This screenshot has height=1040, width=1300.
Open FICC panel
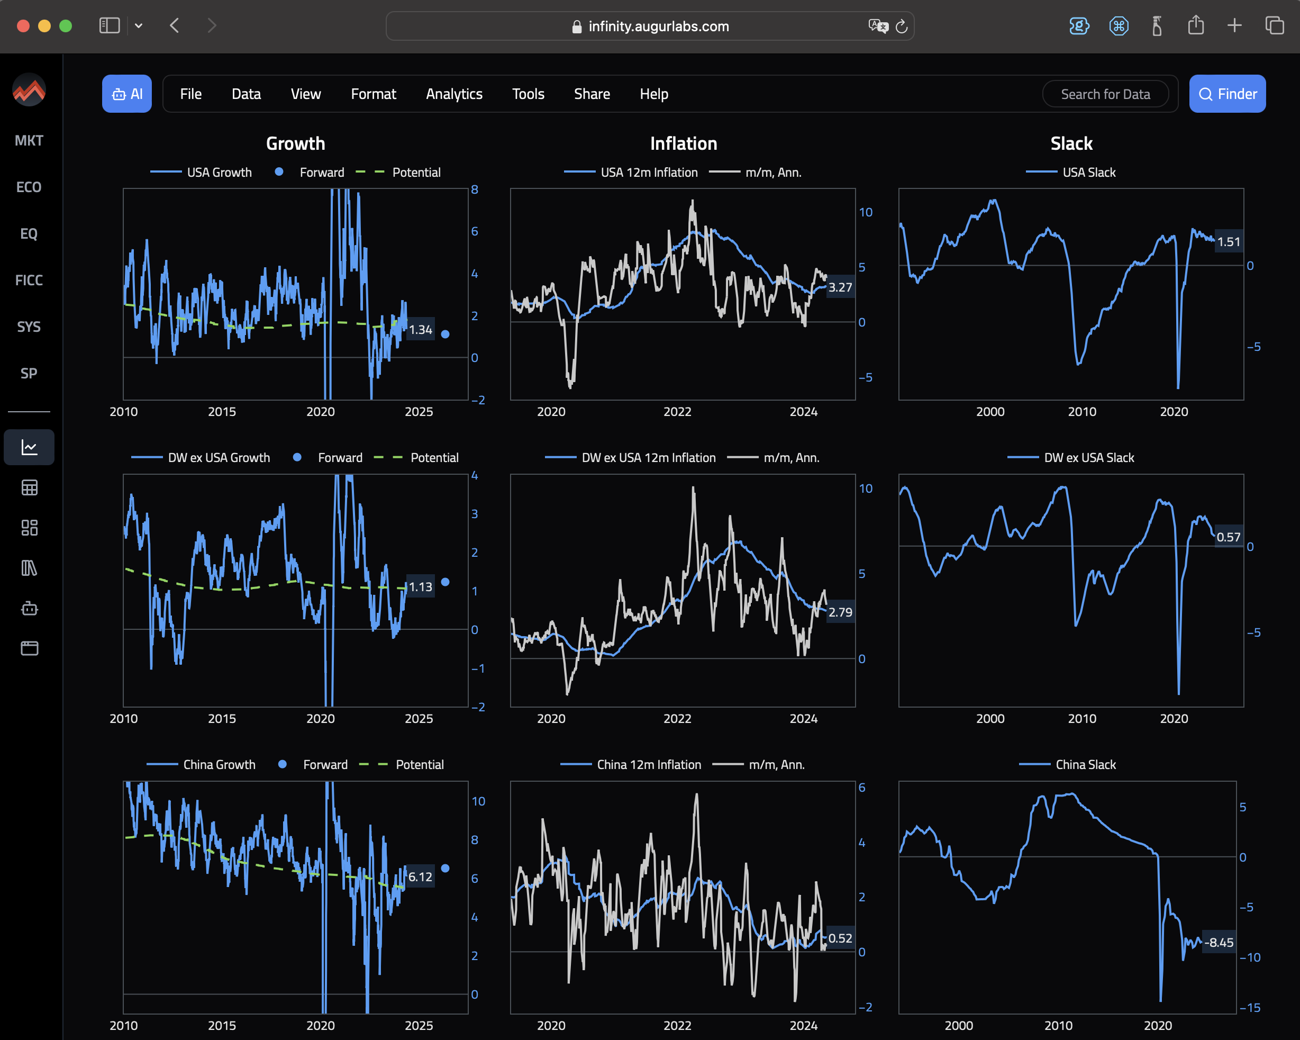click(x=29, y=279)
